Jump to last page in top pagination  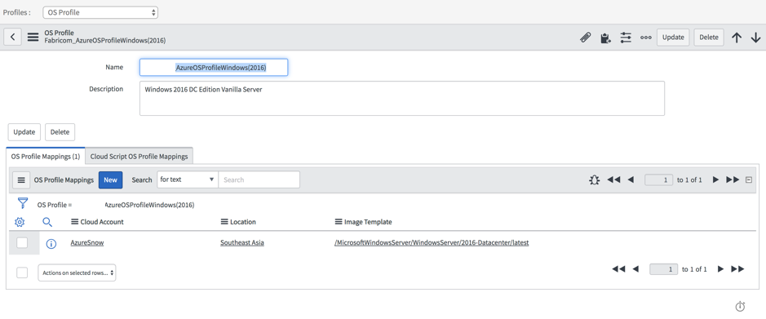click(x=733, y=179)
